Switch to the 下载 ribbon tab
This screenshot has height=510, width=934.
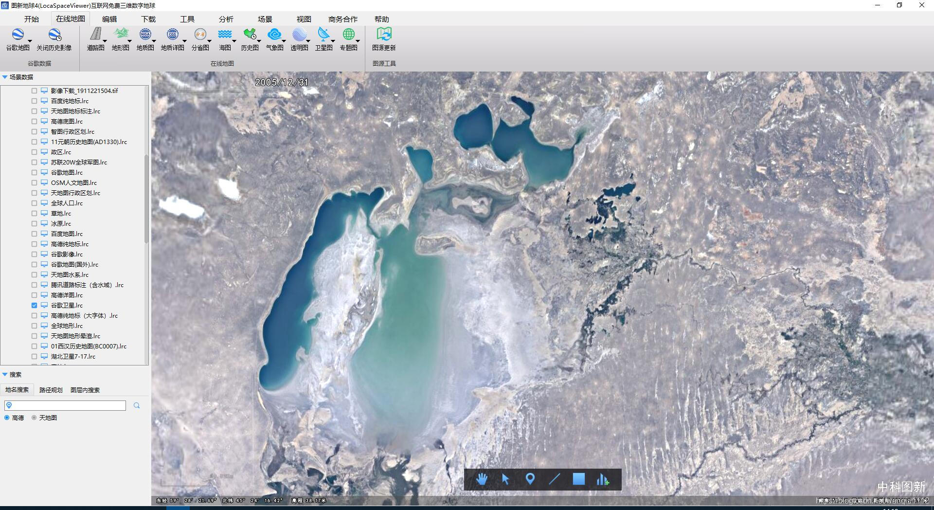click(x=148, y=19)
